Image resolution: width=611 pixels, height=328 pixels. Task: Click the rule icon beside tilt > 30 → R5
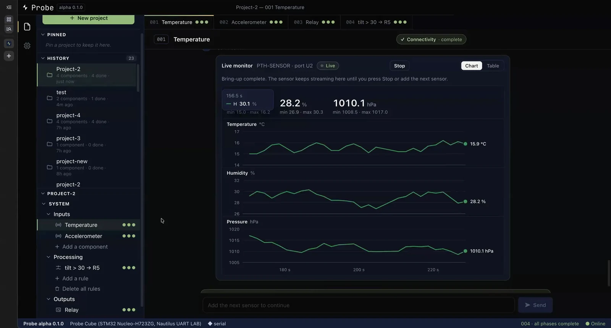pyautogui.click(x=58, y=268)
